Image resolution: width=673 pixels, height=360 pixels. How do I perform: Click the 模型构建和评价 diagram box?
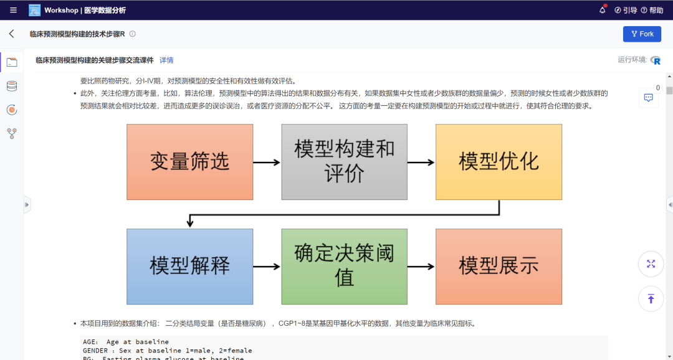tap(344, 162)
